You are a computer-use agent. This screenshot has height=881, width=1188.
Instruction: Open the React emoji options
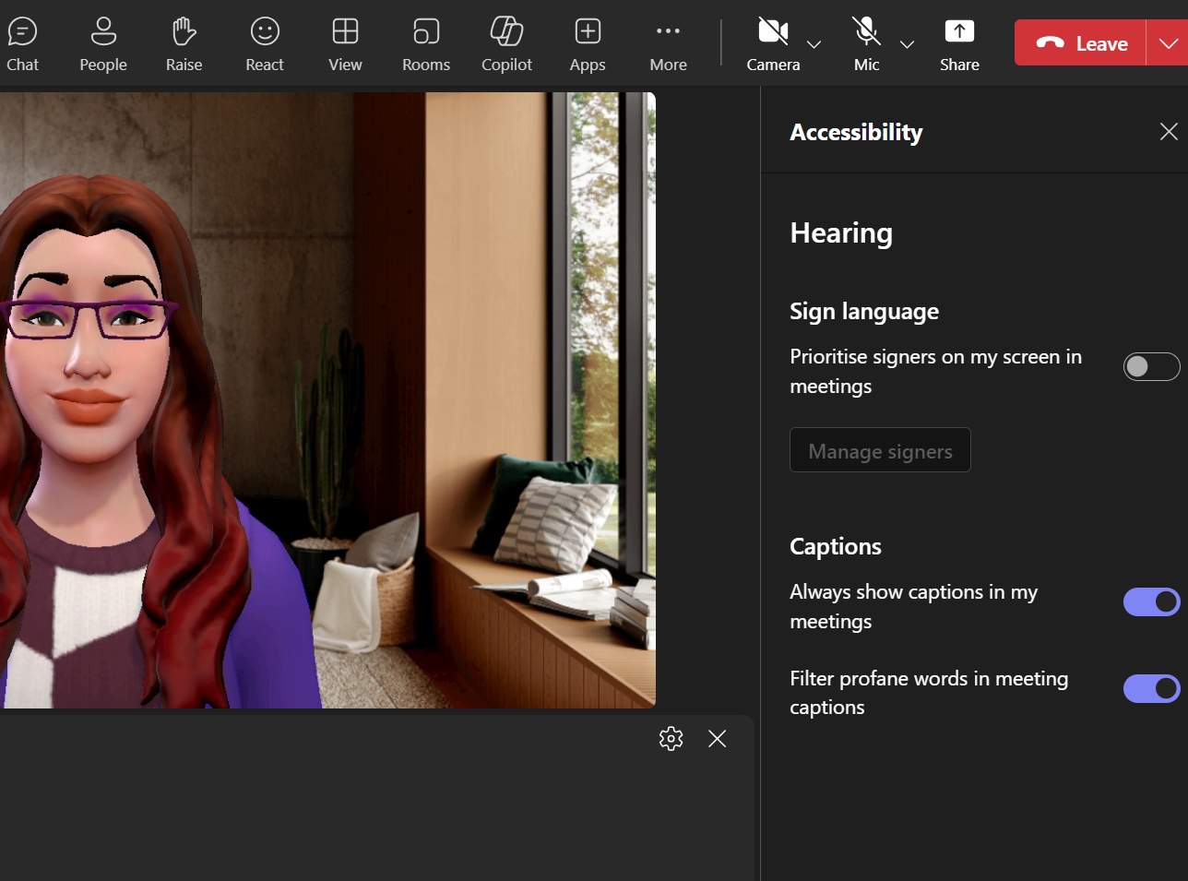pyautogui.click(x=264, y=42)
